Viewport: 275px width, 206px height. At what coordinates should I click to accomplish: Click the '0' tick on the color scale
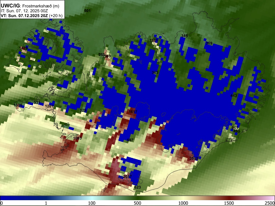point(2,203)
